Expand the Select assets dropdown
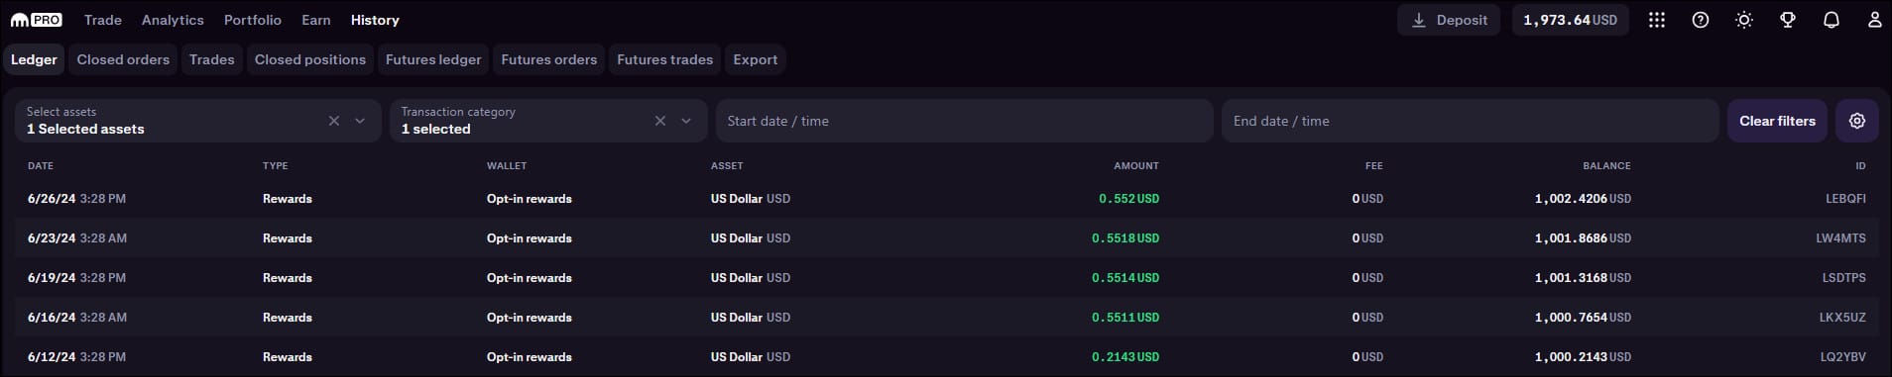The width and height of the screenshot is (1892, 377). click(x=360, y=121)
